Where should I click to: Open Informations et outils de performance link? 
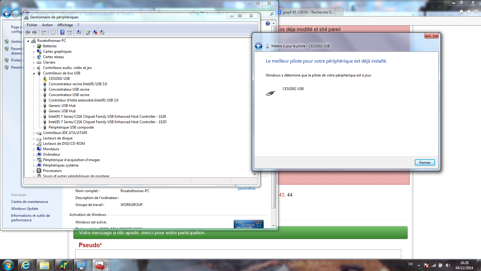[31, 218]
